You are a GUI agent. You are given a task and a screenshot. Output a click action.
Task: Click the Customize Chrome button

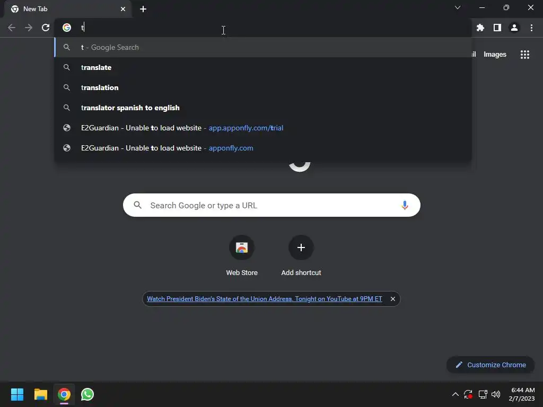click(491, 365)
